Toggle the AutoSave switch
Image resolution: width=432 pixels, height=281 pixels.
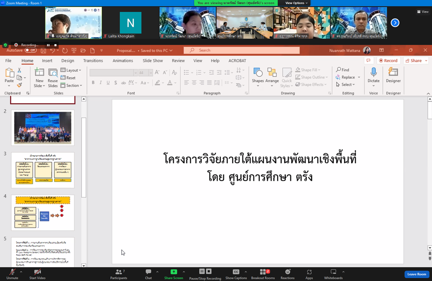pos(30,50)
